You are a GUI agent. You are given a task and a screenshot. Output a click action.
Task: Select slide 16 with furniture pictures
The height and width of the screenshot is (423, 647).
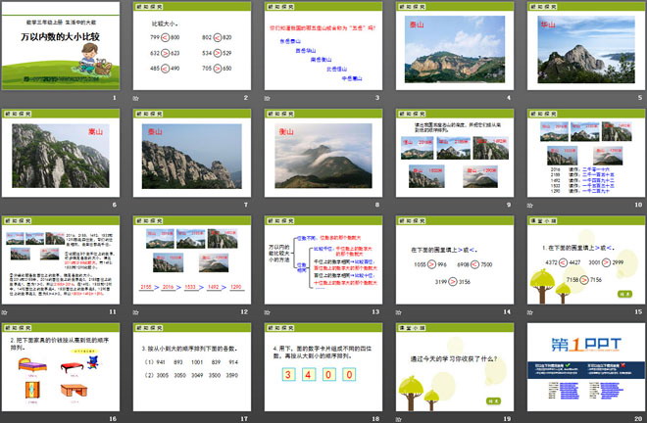pyautogui.click(x=61, y=367)
